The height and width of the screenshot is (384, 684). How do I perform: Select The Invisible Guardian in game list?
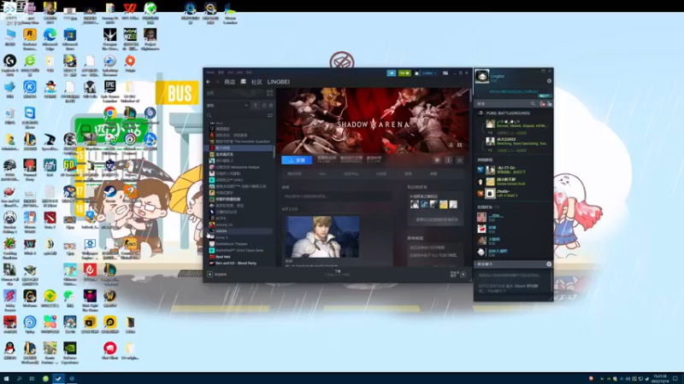tap(239, 142)
